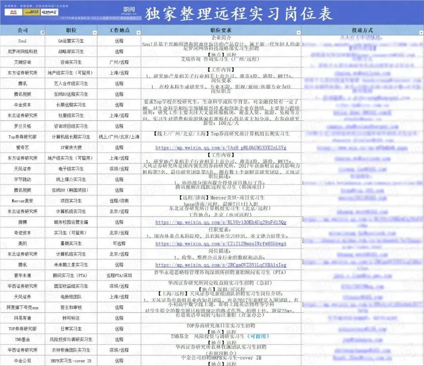Select the Mercer美世 company cell

[x=22, y=201]
